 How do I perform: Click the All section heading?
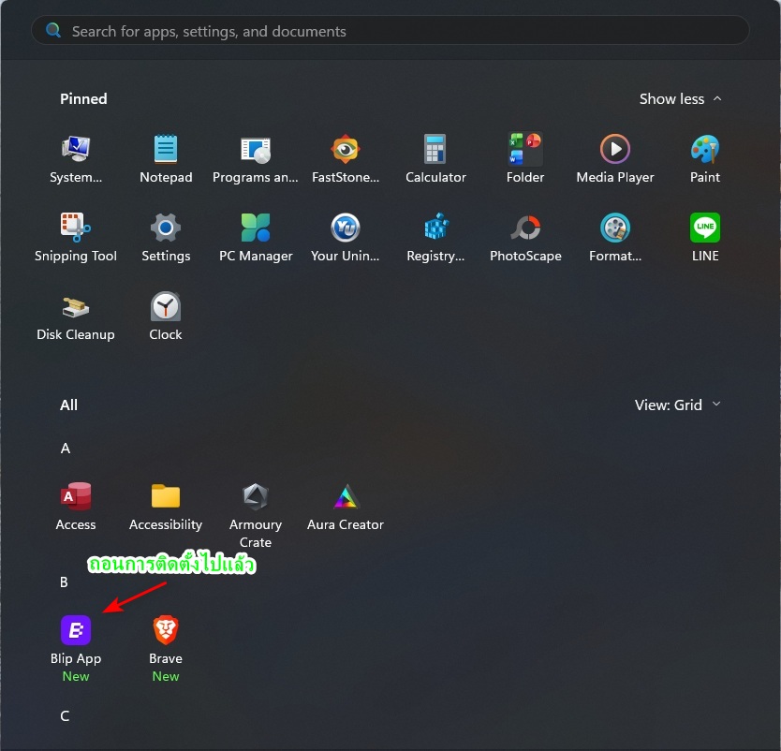coord(68,405)
